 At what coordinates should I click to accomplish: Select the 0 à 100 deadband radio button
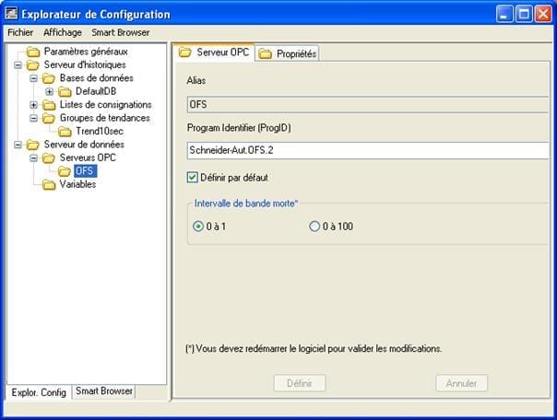(314, 227)
